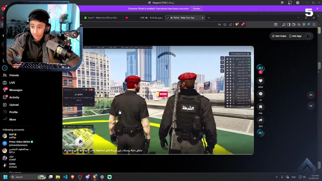Viewport: 322px width, 181px height.
Task: Click the Get Coins button
Action: click(279, 36)
